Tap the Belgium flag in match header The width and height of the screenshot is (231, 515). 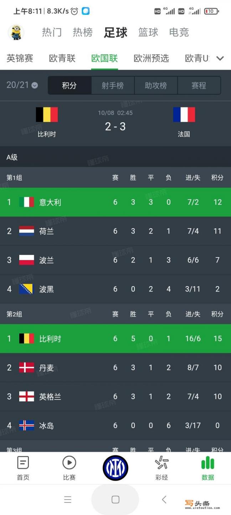click(47, 114)
